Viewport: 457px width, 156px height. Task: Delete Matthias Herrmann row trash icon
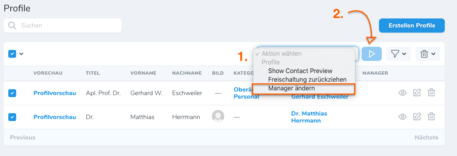coord(431,117)
